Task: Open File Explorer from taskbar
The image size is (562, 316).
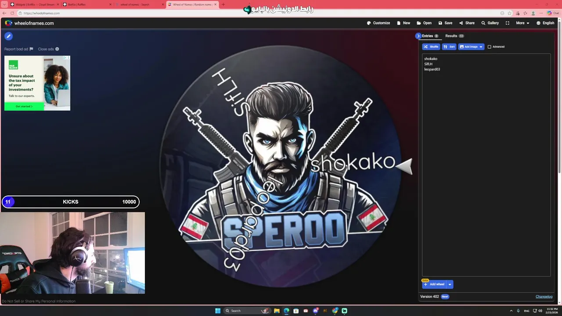Action: click(x=277, y=311)
